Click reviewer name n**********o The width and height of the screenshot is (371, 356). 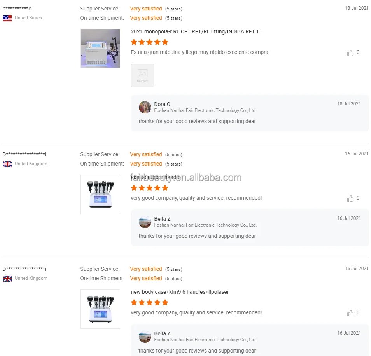coord(17,9)
